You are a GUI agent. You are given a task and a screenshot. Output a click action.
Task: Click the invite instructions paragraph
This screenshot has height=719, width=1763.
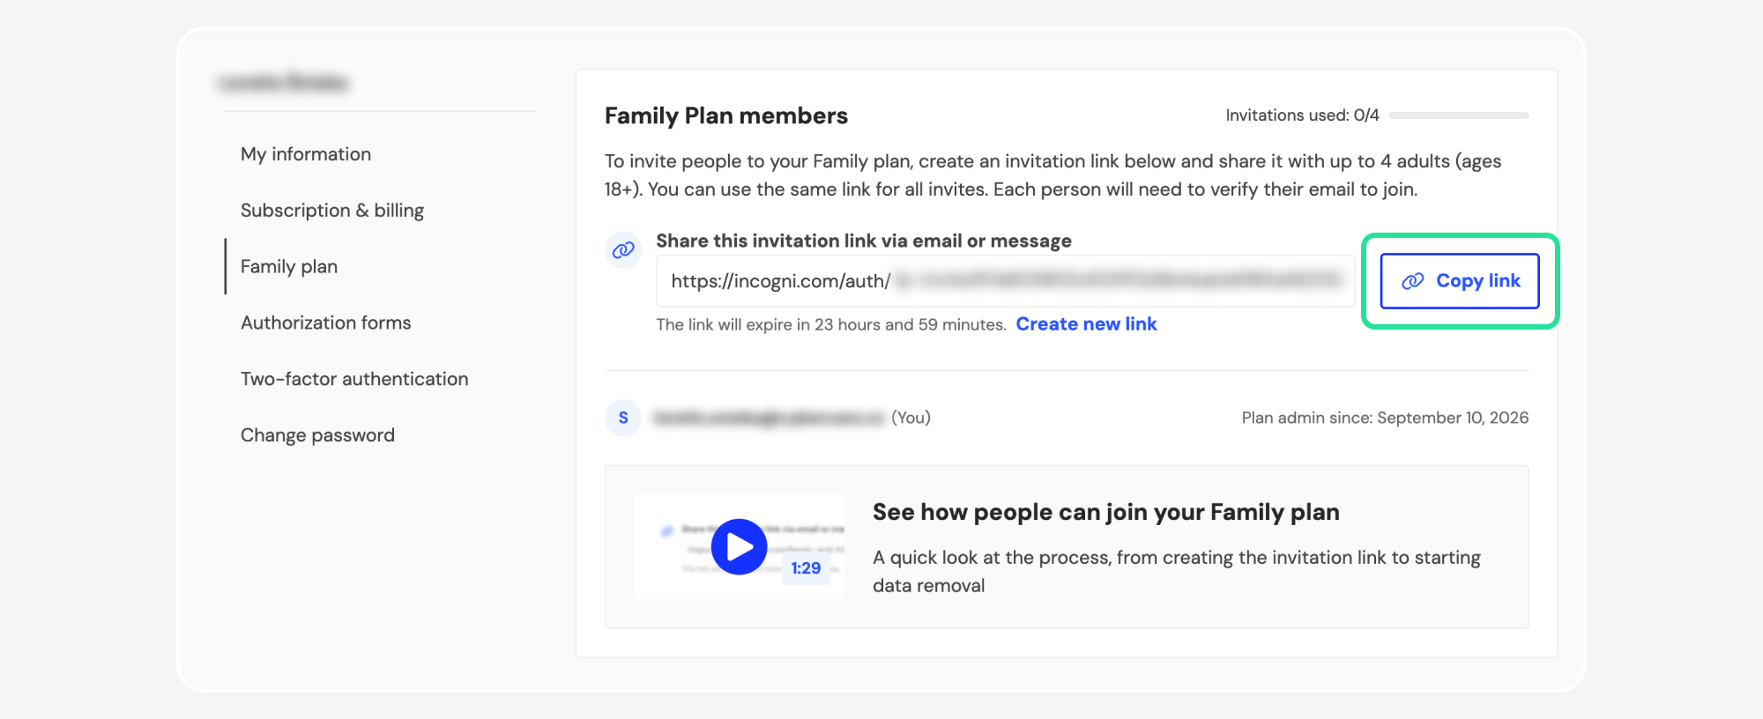(1053, 175)
